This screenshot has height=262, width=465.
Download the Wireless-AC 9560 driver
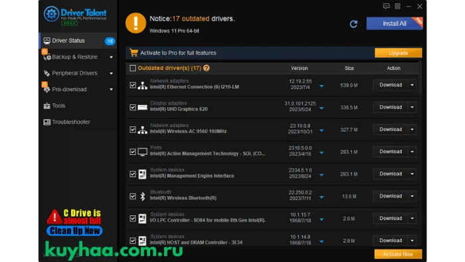(391, 130)
